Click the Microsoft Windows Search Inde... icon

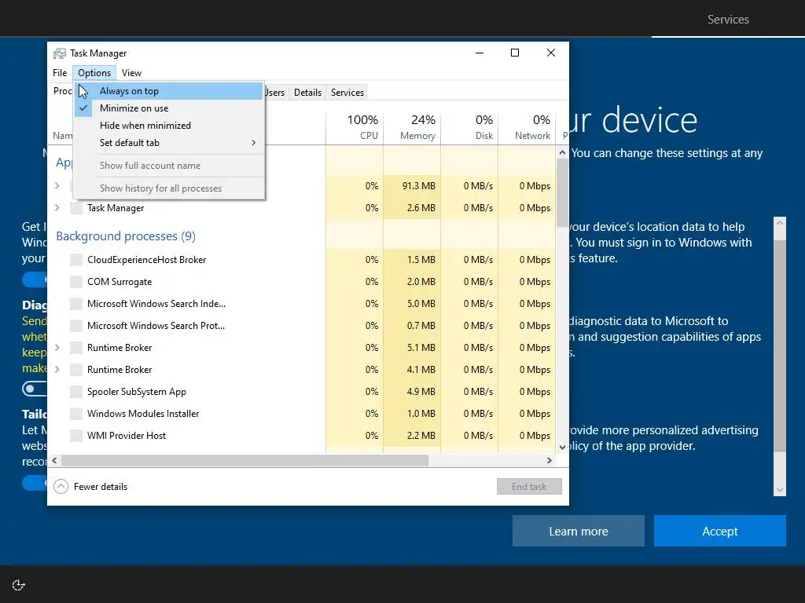[x=76, y=304]
